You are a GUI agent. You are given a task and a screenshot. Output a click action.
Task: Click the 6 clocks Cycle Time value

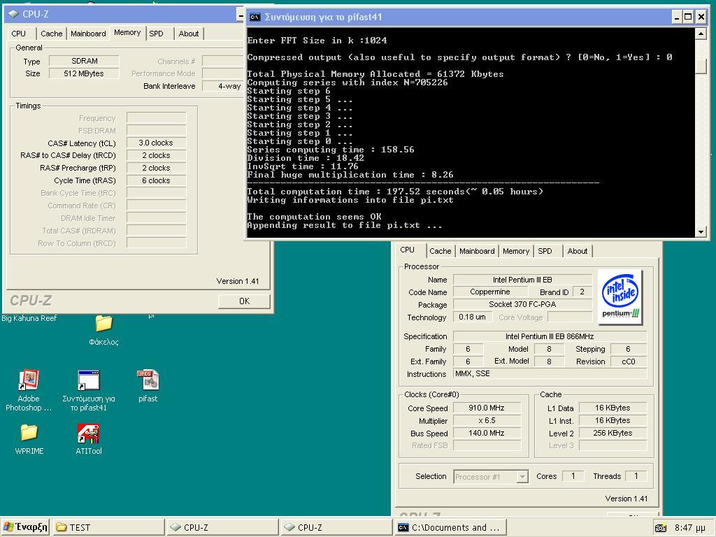tap(156, 181)
